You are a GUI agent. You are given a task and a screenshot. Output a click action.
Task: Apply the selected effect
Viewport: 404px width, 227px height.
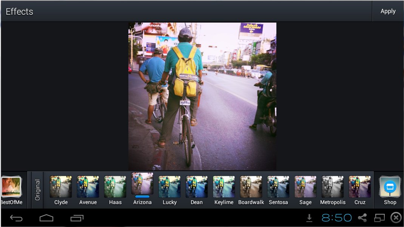pos(388,11)
